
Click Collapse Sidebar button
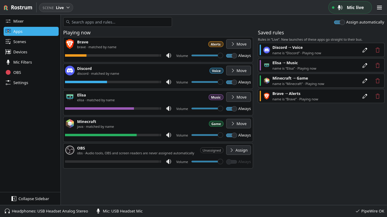[30, 199]
